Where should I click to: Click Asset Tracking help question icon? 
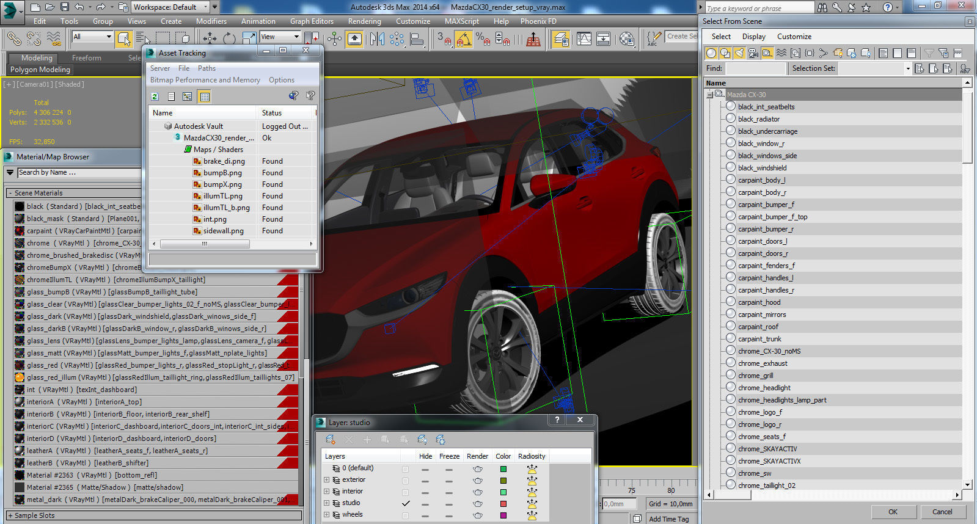(310, 95)
